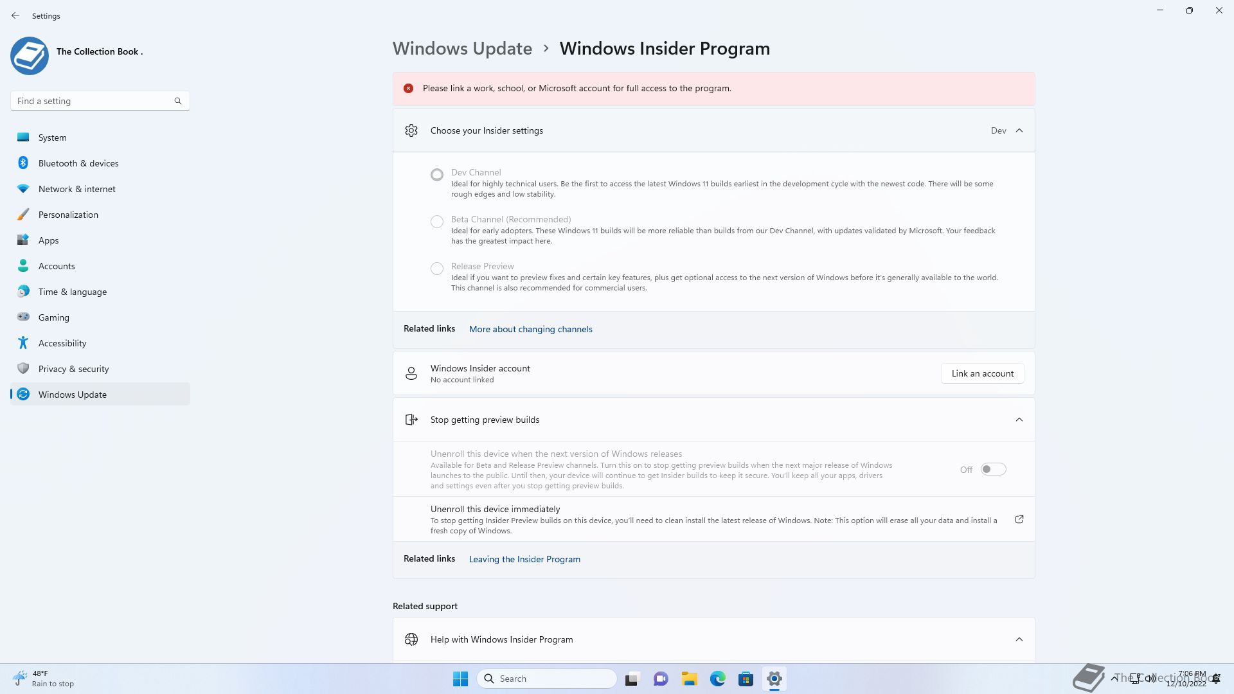Open the weather widget showing 48°F
Image resolution: width=1234 pixels, height=694 pixels.
tap(43, 679)
